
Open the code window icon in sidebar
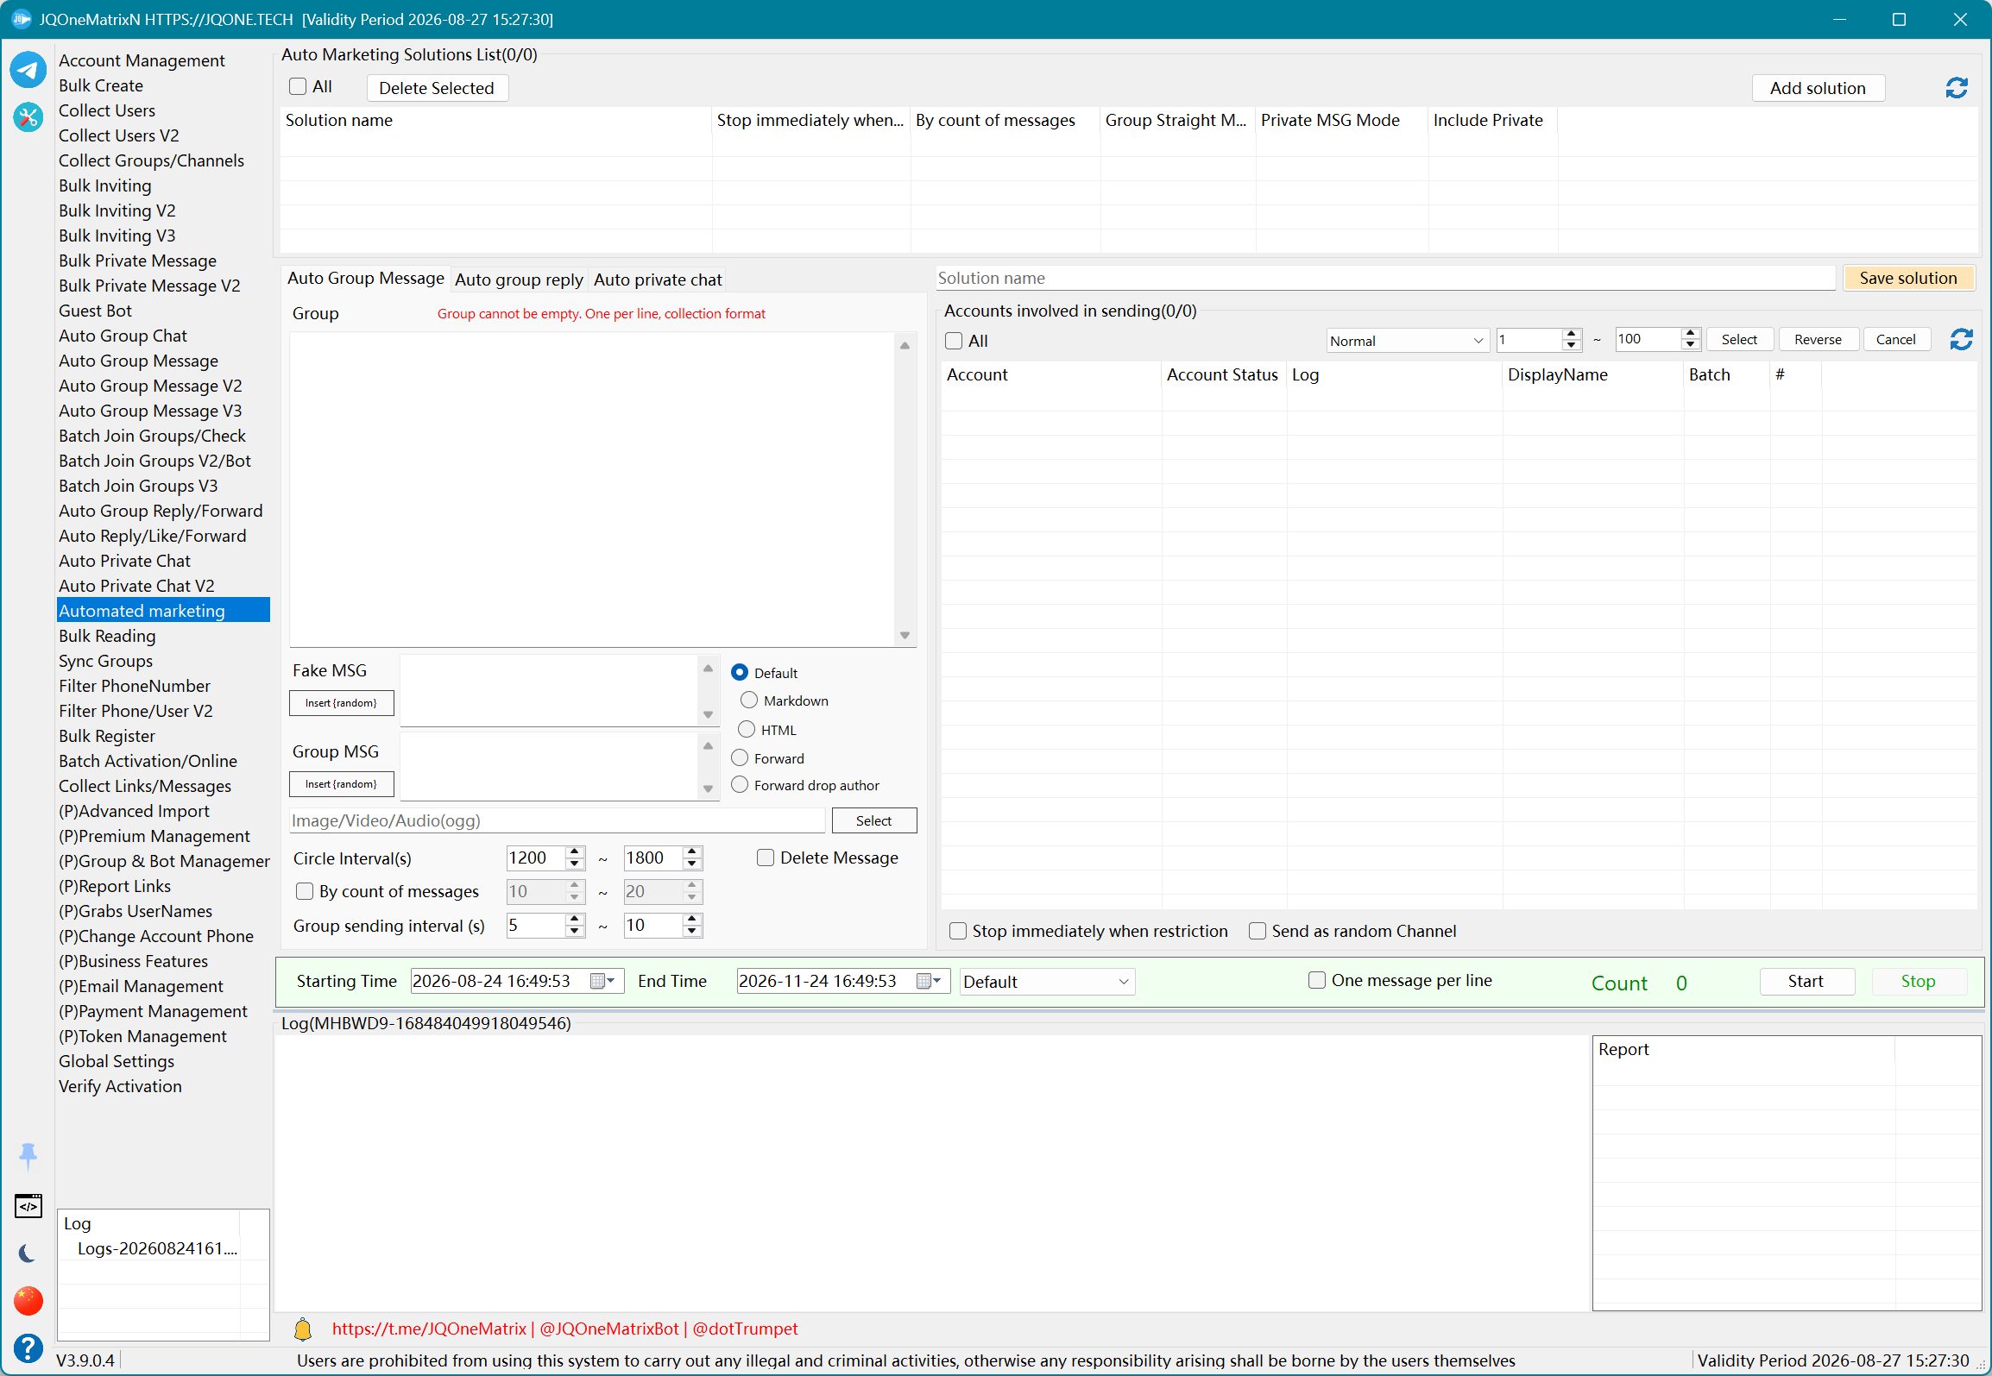pos(28,1205)
